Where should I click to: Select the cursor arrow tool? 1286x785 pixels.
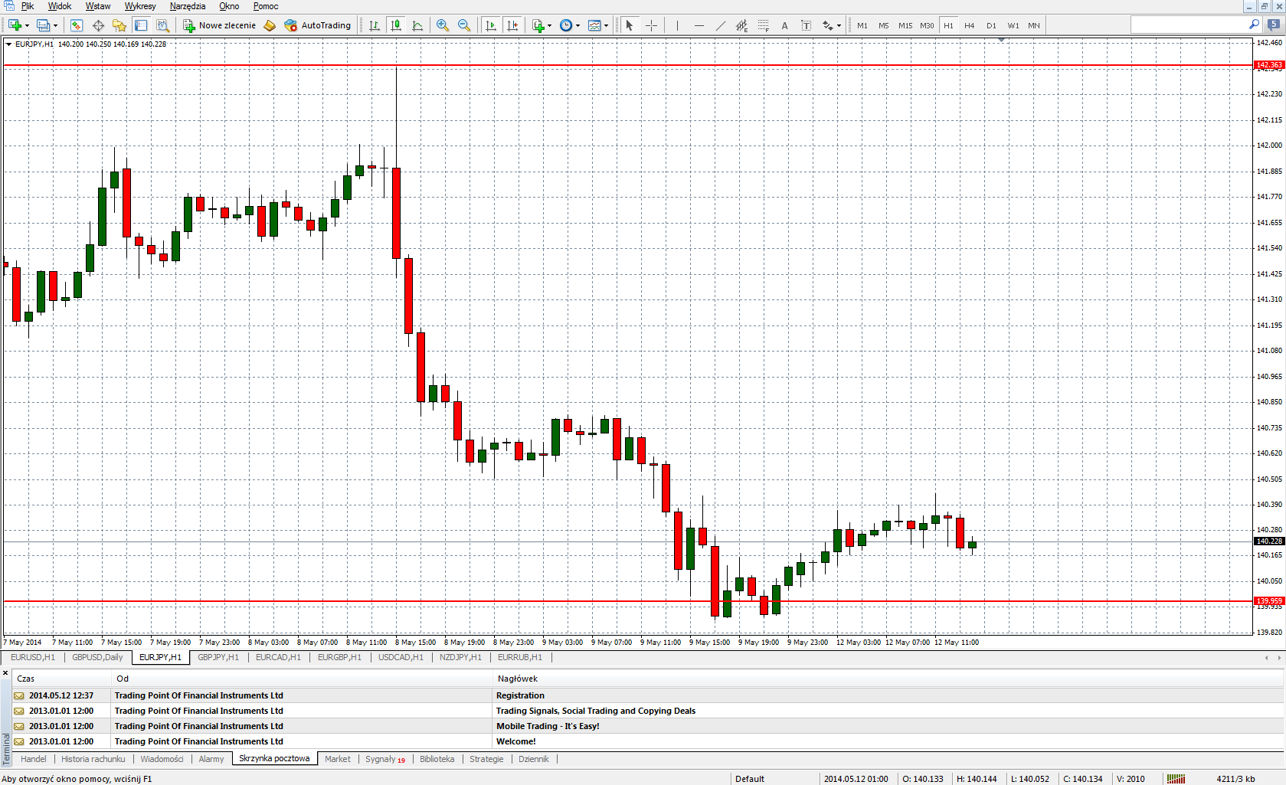point(630,25)
